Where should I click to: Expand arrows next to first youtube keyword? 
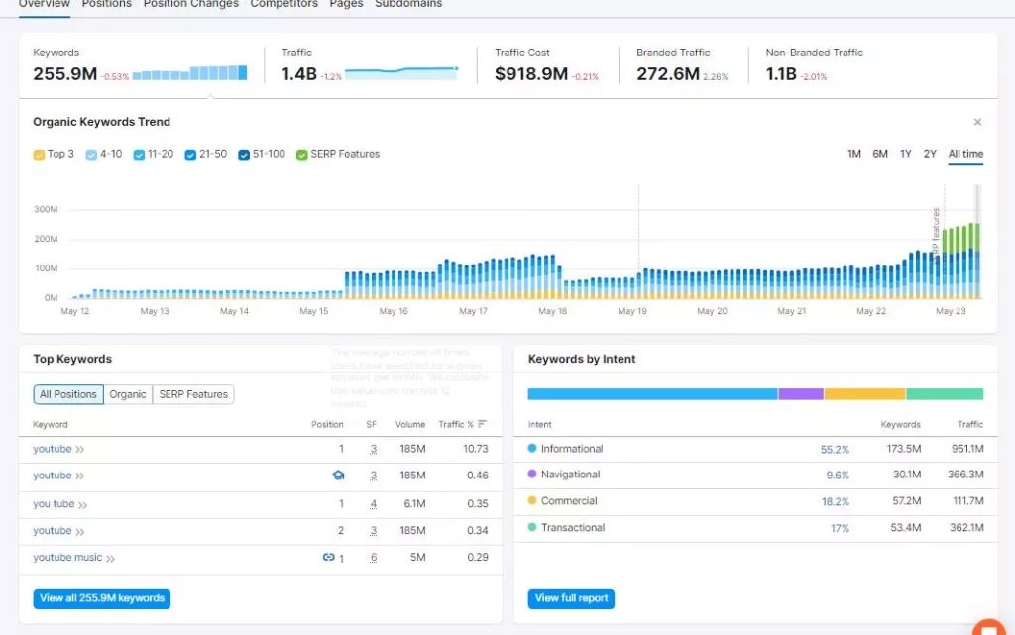pyautogui.click(x=79, y=450)
